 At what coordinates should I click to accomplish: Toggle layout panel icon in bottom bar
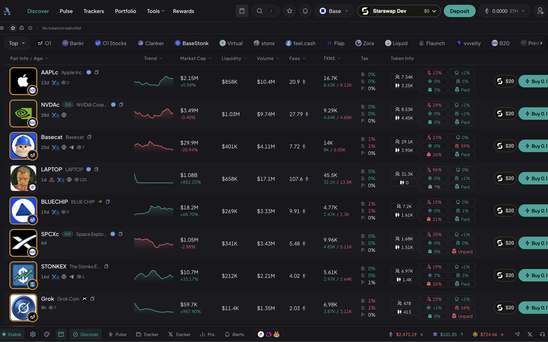(x=61, y=334)
